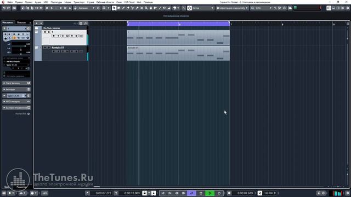Open Inspector settings gear near Настройки
This screenshot has width=351, height=197.
pyautogui.click(x=29, y=114)
